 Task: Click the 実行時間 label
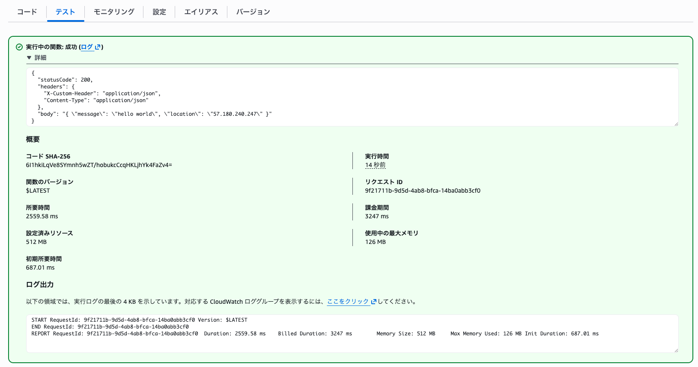click(377, 156)
